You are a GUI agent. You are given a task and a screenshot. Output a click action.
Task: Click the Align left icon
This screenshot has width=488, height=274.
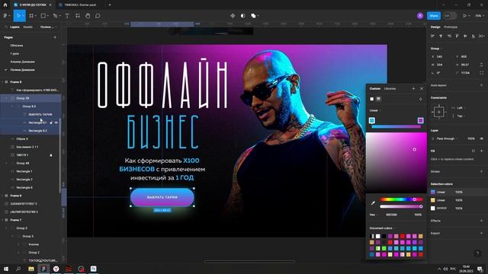432,36
